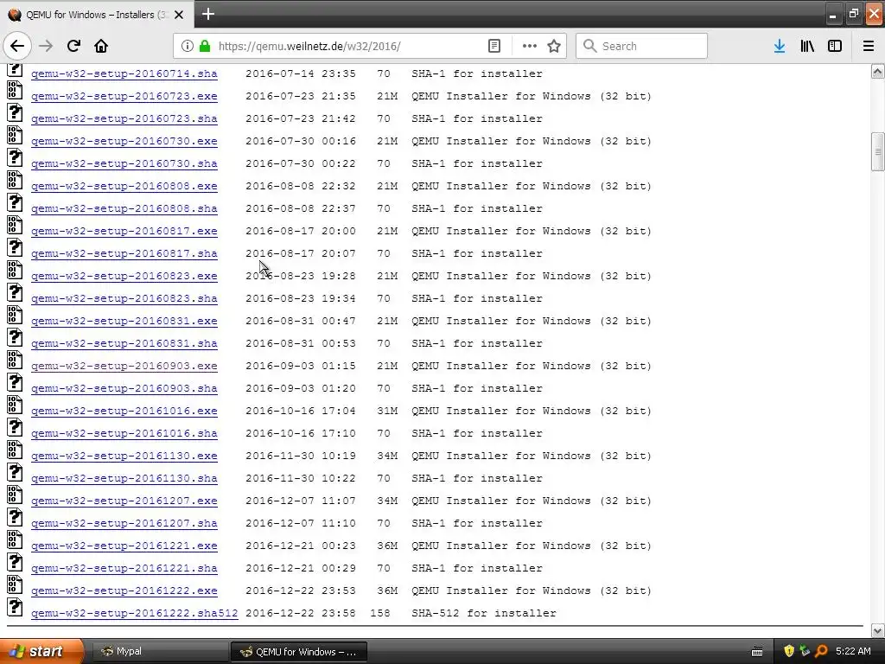885x664 pixels.
Task: Click the vertical scrollbar thumb
Action: (x=877, y=151)
